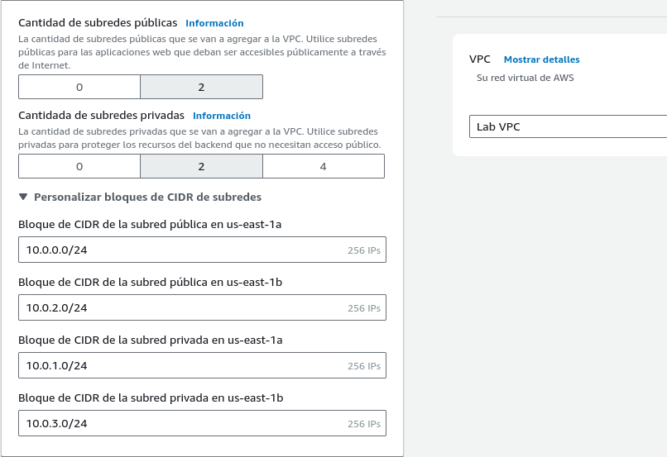Image resolution: width=667 pixels, height=457 pixels.
Task: Open Información link for subredes privadas
Action: [x=221, y=116]
